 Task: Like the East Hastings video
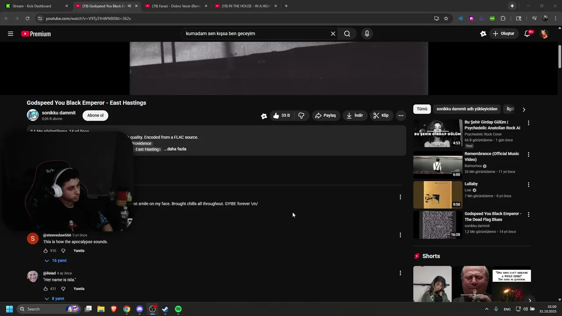coord(281,115)
